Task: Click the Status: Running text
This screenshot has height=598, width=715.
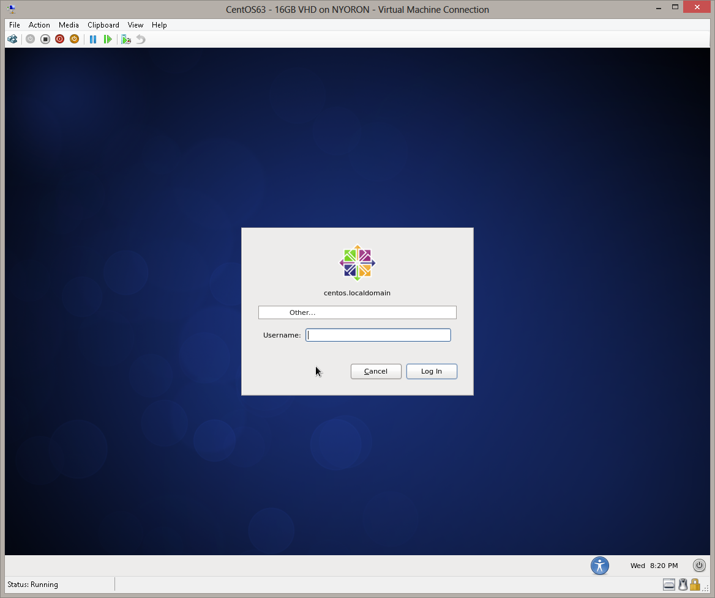Action: tap(33, 585)
